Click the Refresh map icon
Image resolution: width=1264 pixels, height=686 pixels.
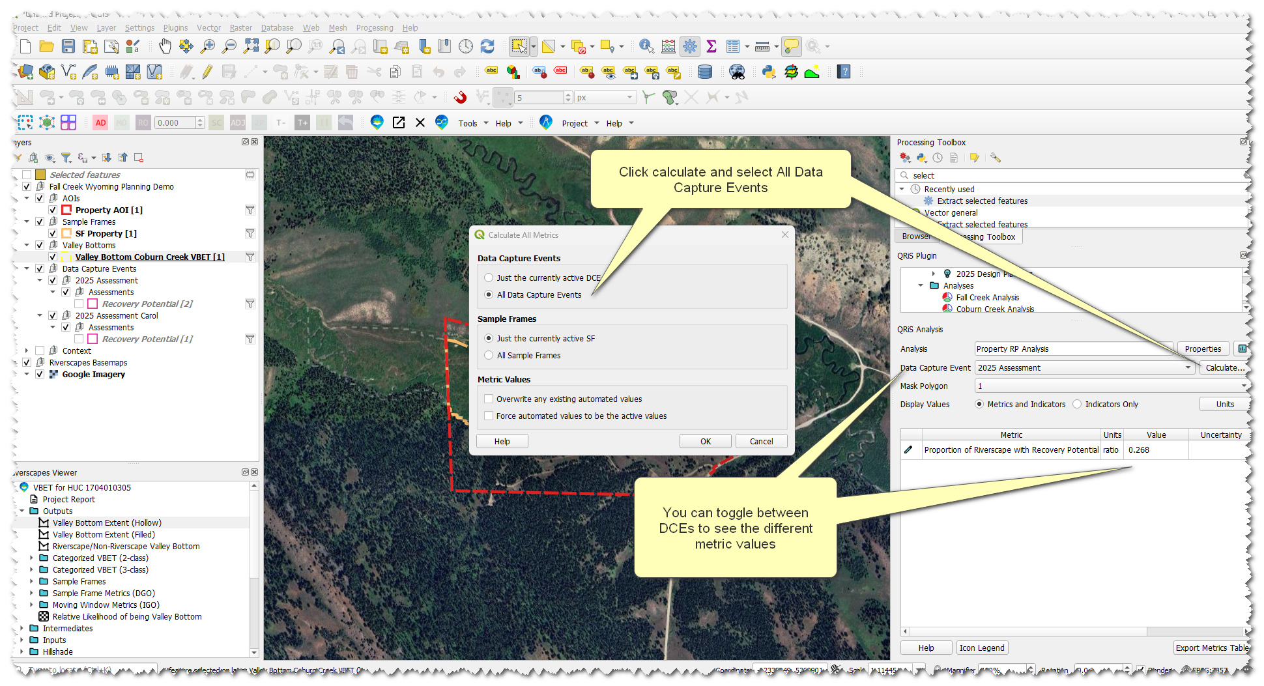[x=487, y=46]
